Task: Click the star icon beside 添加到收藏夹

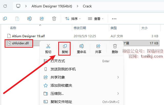Action: point(46,85)
